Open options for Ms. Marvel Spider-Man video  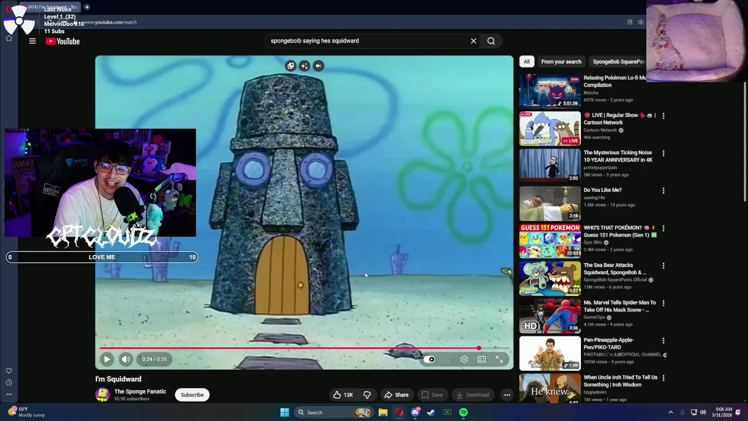663,303
